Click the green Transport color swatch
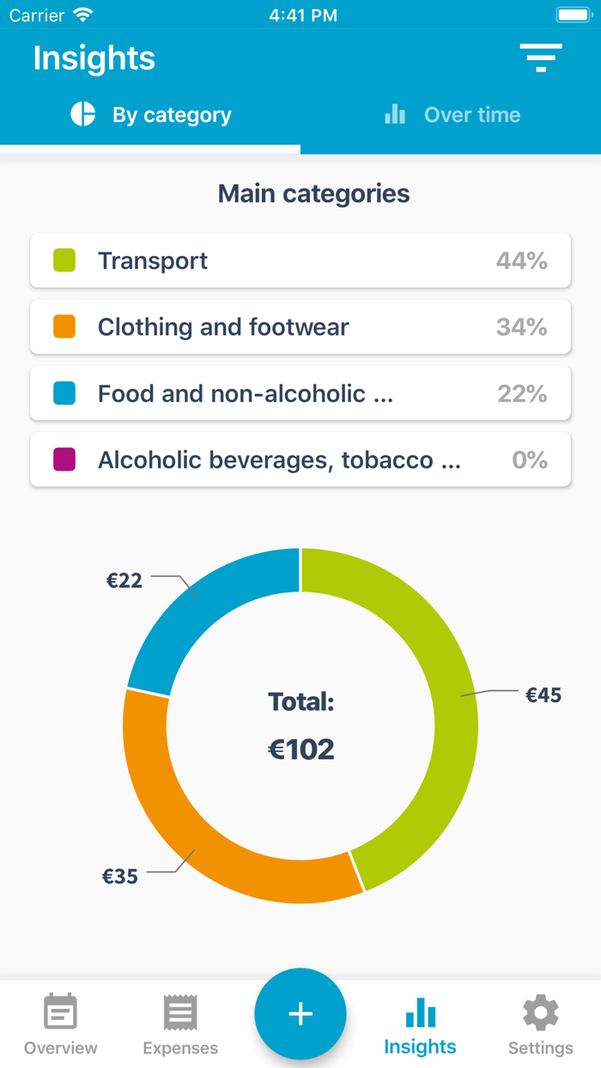 pos(64,260)
